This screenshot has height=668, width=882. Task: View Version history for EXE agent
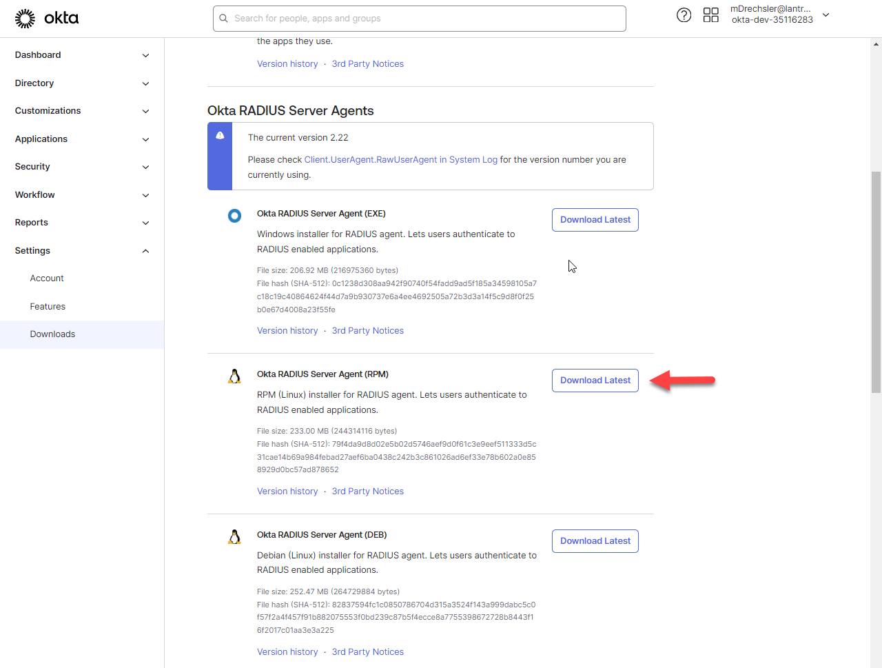pos(287,331)
